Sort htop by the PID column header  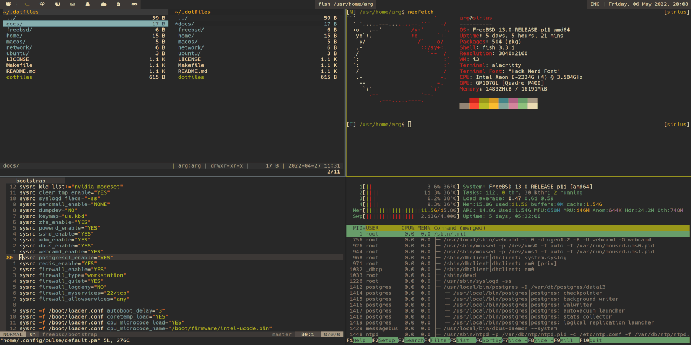coord(357,228)
